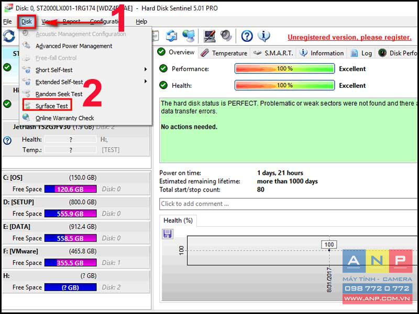Screen dimensions: 419x314
Task: Click the C: free space bar showing 120.6 GB
Action: (71, 189)
